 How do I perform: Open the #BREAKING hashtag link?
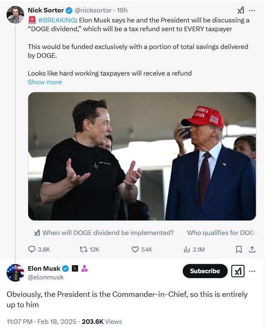pos(56,20)
